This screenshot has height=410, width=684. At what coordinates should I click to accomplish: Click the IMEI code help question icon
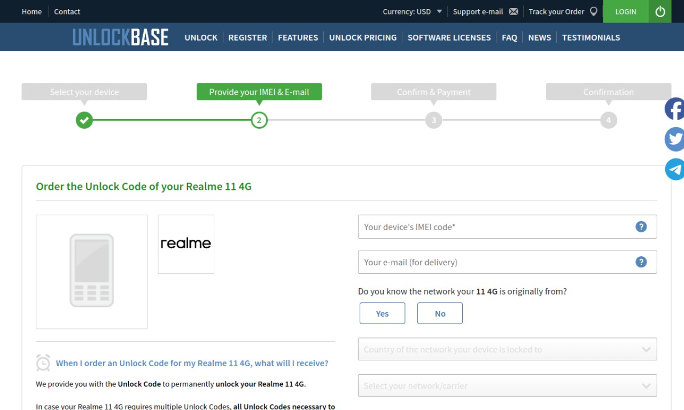point(641,227)
